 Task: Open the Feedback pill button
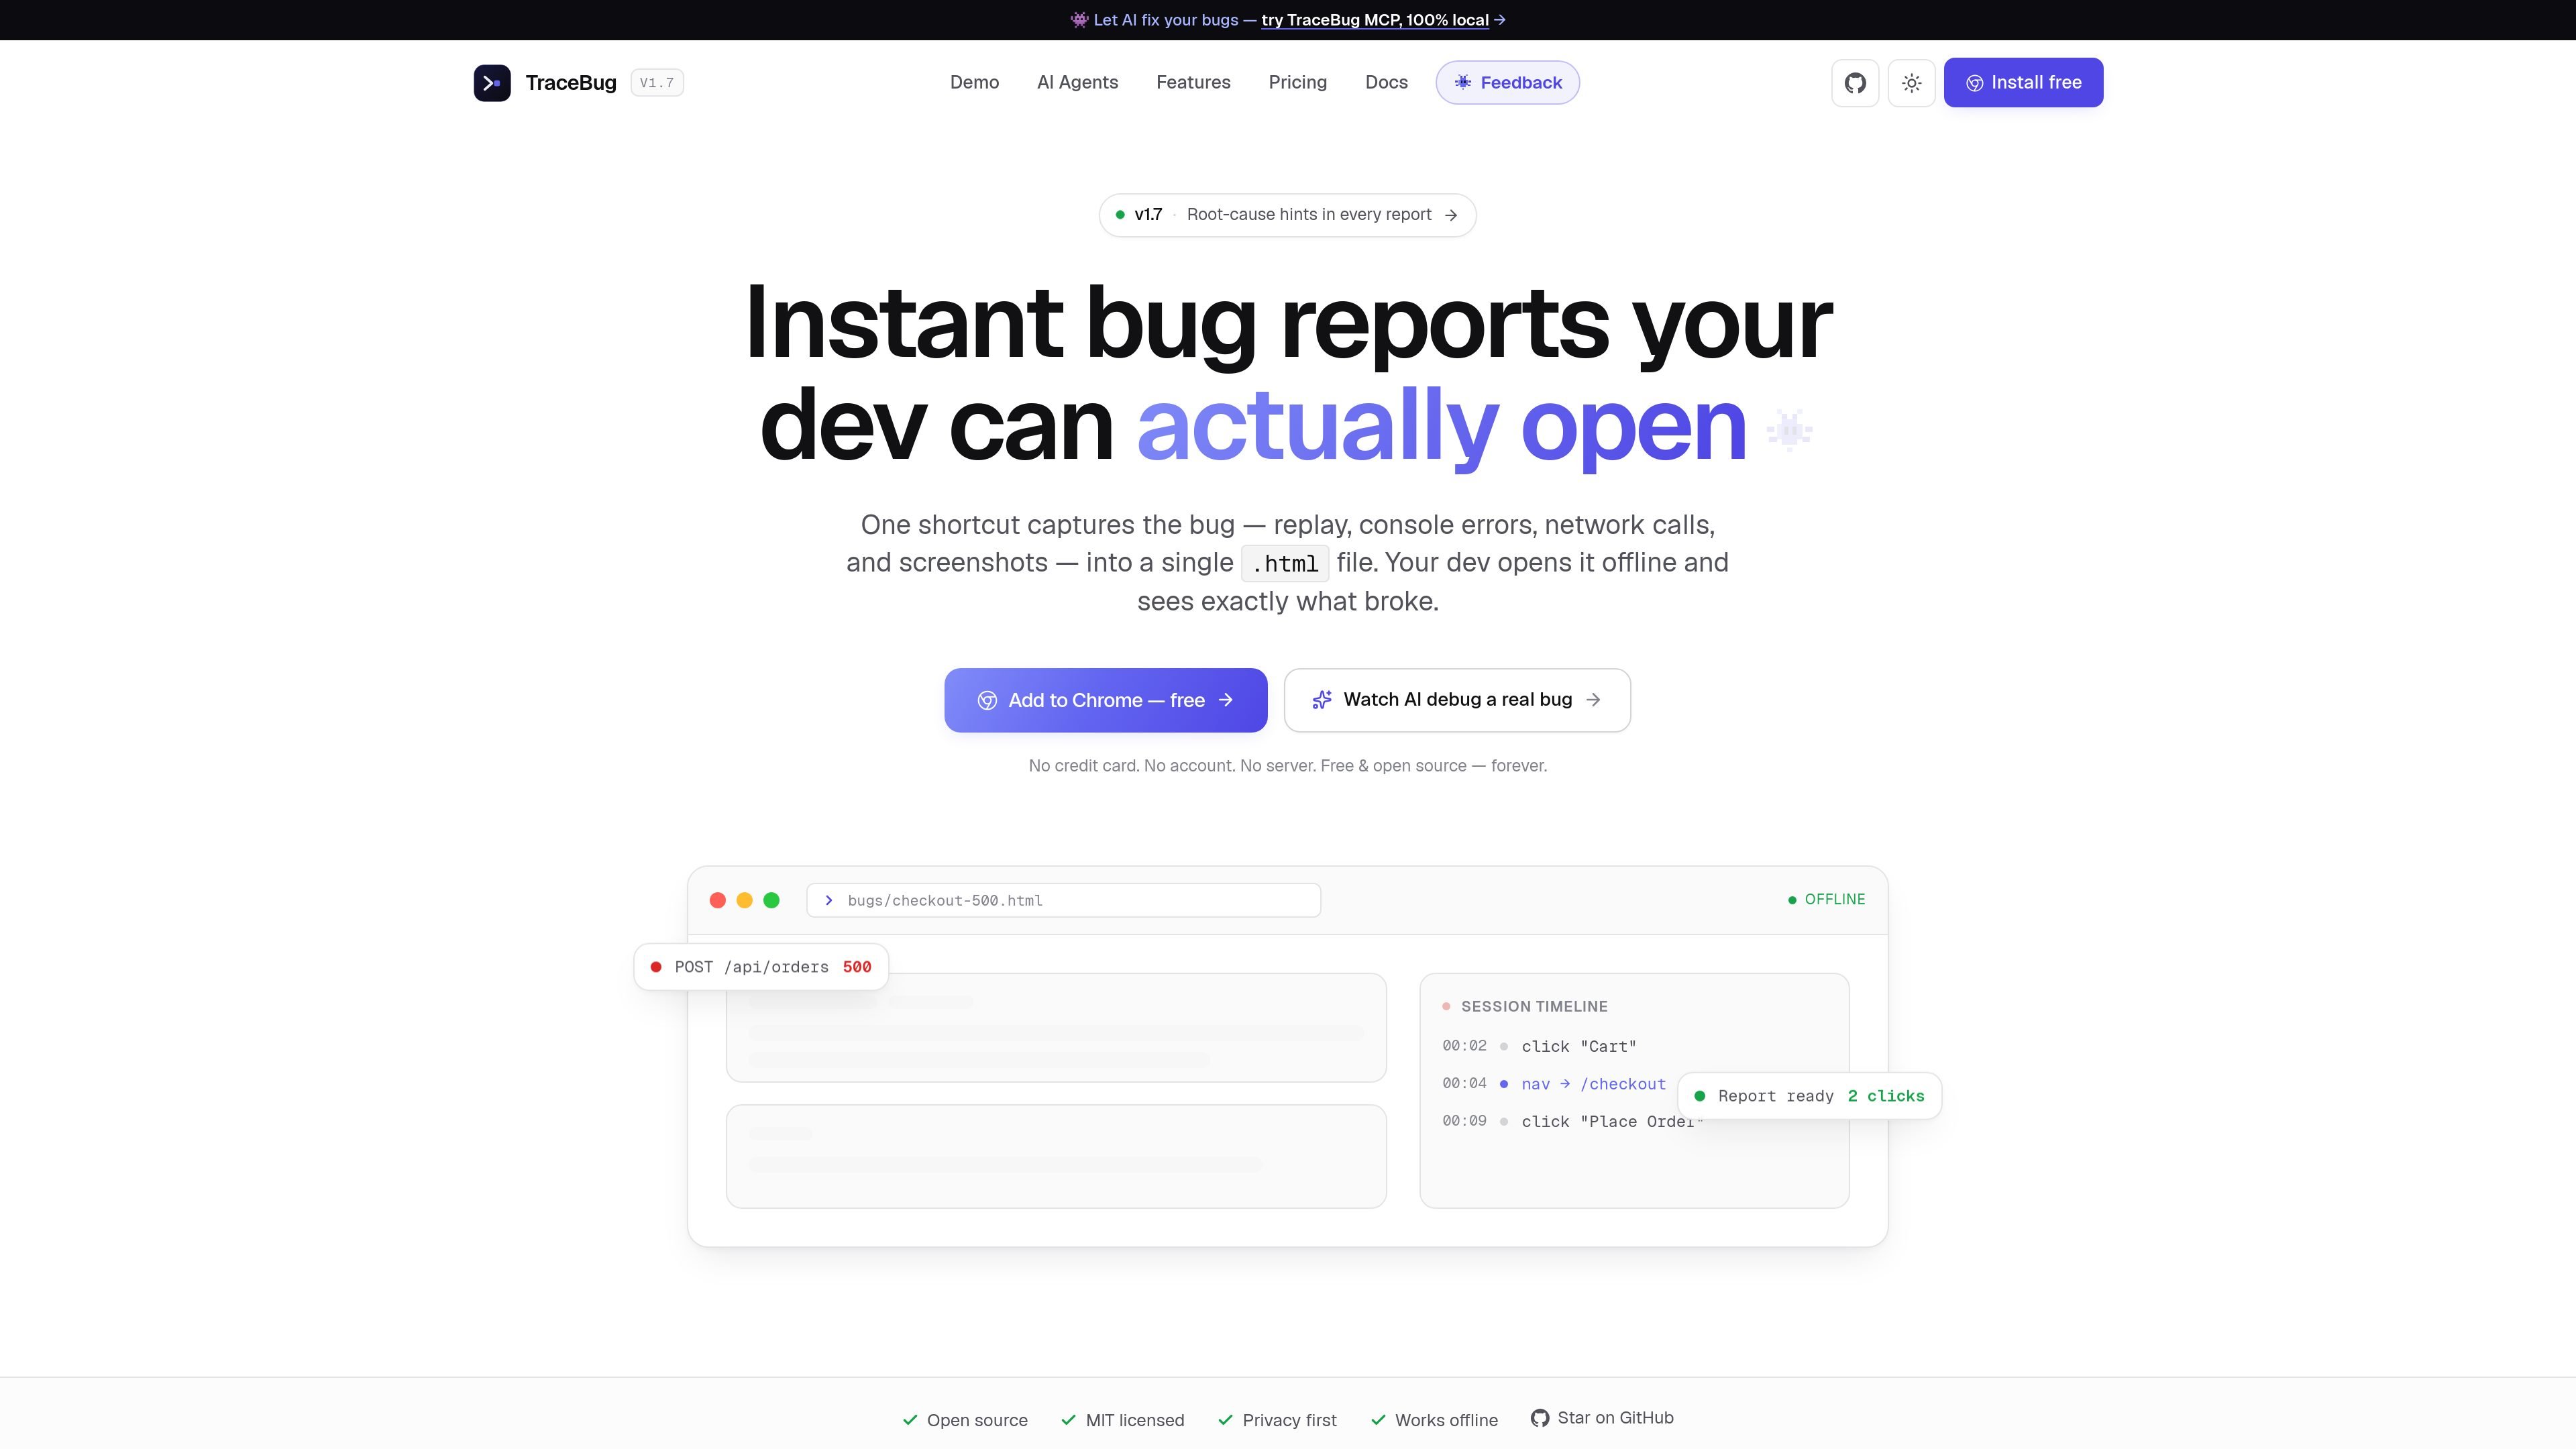(x=1507, y=83)
